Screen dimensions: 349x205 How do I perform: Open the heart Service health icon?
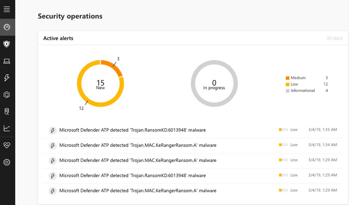[7, 145]
